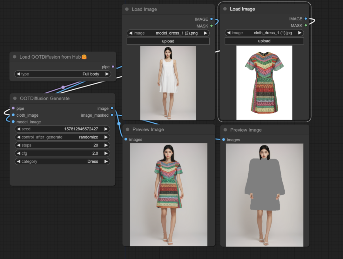Switch control_after_generate to next option
Screen dimensions: 343x259
click(x=106, y=137)
